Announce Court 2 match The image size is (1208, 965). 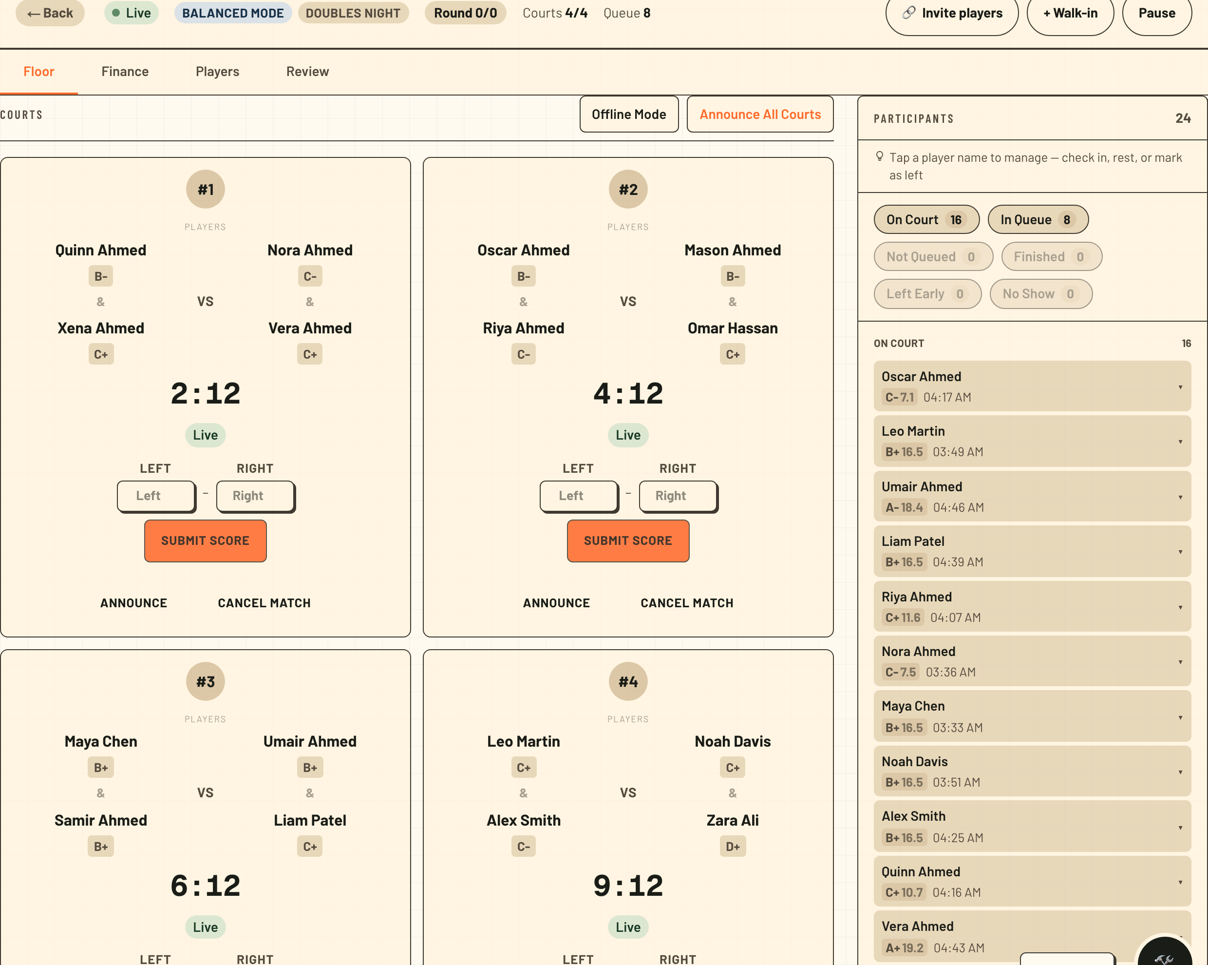click(x=556, y=603)
